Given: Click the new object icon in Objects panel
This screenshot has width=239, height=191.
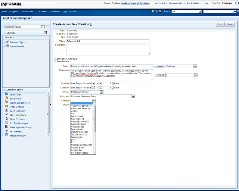Looking at the screenshot, I should point(46,33).
